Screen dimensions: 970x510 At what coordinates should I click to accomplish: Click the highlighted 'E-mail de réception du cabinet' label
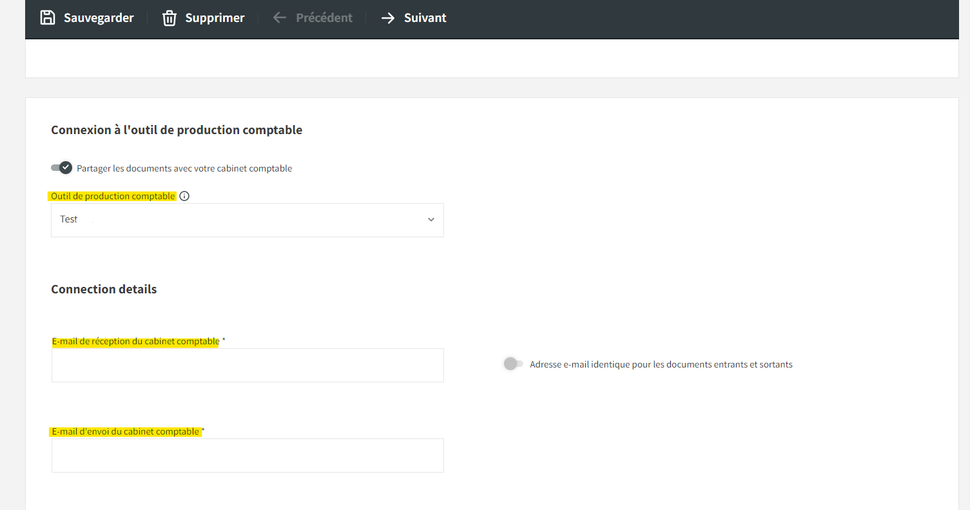click(136, 341)
